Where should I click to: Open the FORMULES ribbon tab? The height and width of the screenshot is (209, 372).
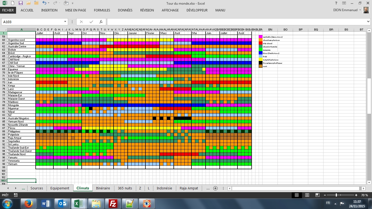point(102,10)
